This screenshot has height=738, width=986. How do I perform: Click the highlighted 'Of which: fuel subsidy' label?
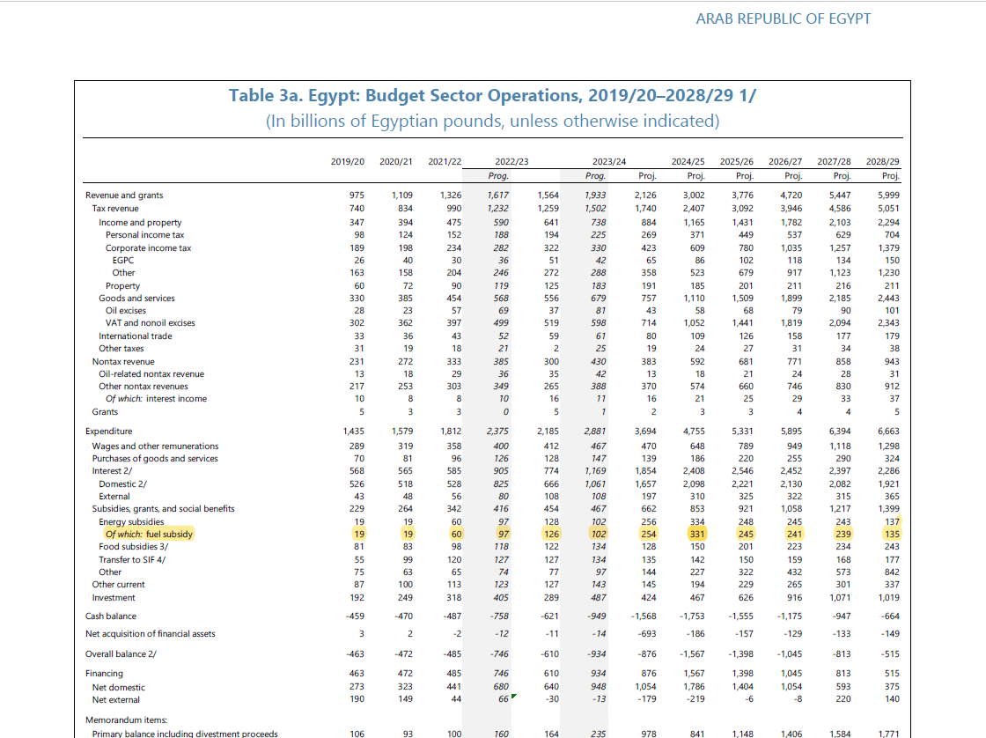(x=149, y=535)
